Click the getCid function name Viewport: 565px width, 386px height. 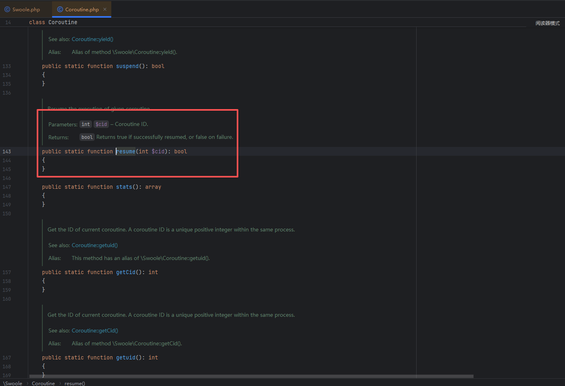coord(126,272)
